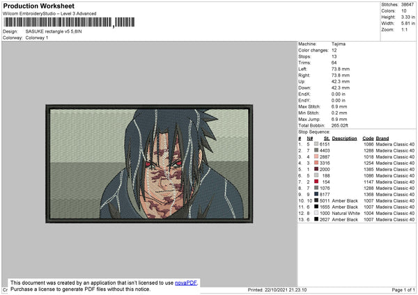Pick the light gray swatch beside 6151
418x295 pixels.
point(316,144)
